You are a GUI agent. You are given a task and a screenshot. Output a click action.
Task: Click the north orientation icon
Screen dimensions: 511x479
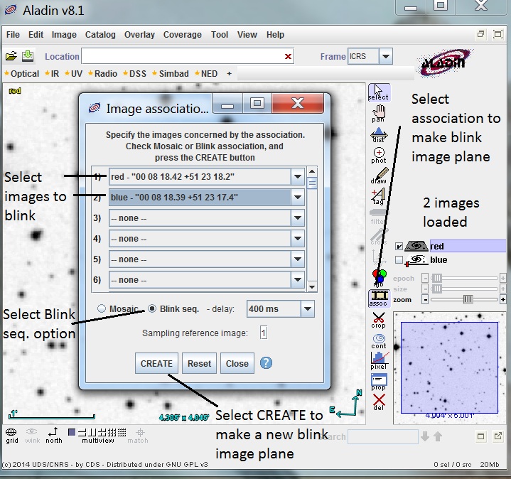click(x=54, y=436)
